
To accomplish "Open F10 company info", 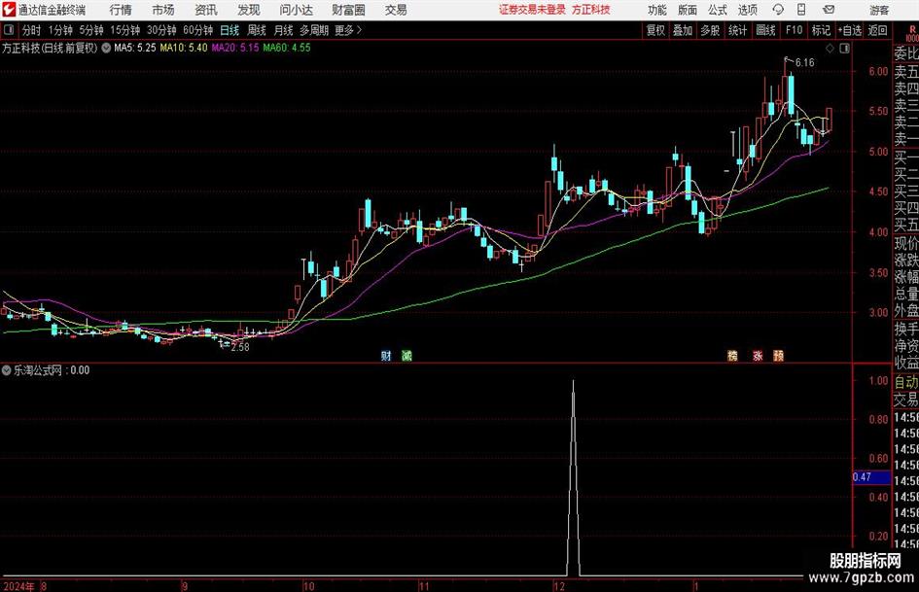I will (x=794, y=30).
